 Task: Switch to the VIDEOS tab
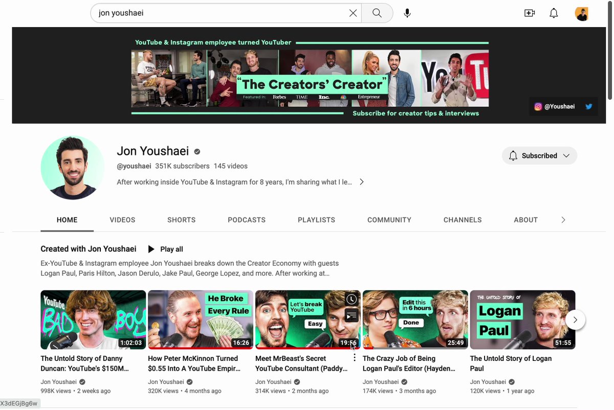122,220
